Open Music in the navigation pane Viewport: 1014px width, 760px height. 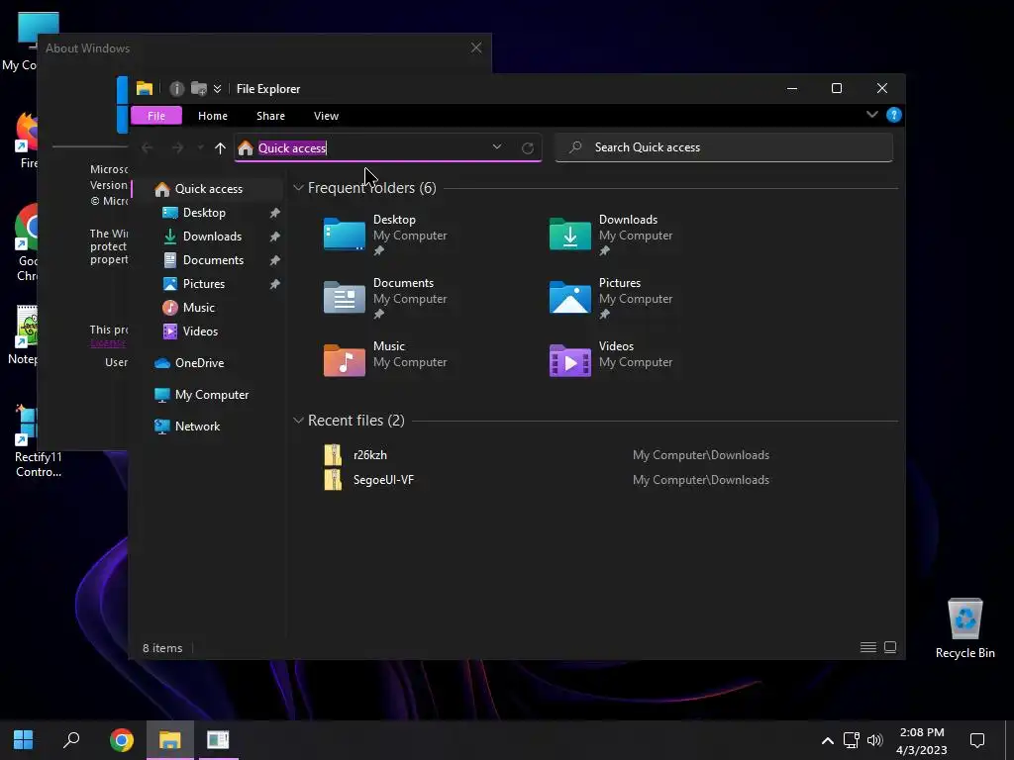click(x=198, y=308)
